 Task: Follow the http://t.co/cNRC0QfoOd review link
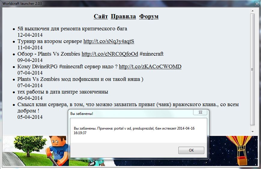click(110, 54)
